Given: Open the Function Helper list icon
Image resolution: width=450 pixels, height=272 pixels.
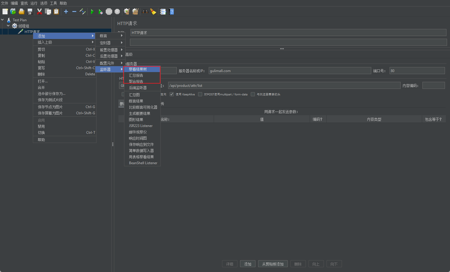Looking at the screenshot, I should pos(163,12).
